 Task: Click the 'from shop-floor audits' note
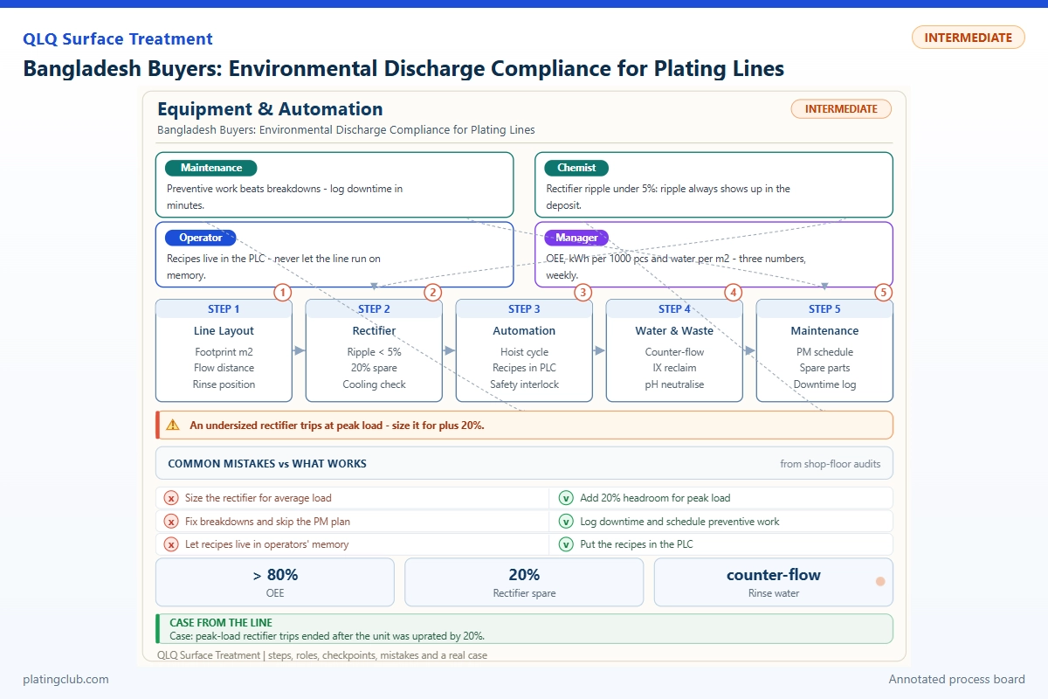830,464
